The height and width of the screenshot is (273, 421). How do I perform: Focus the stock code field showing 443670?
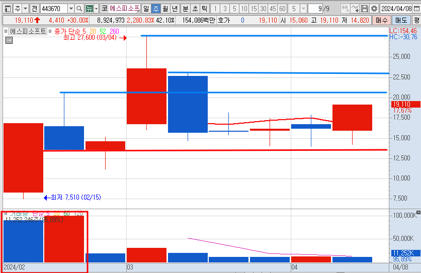(x=54, y=9)
